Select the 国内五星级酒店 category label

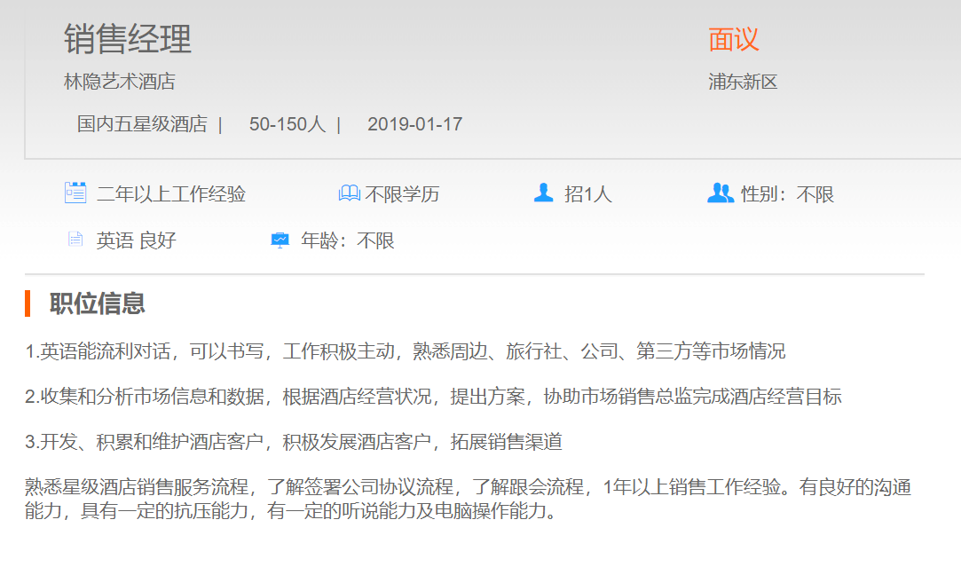pyautogui.click(x=142, y=124)
